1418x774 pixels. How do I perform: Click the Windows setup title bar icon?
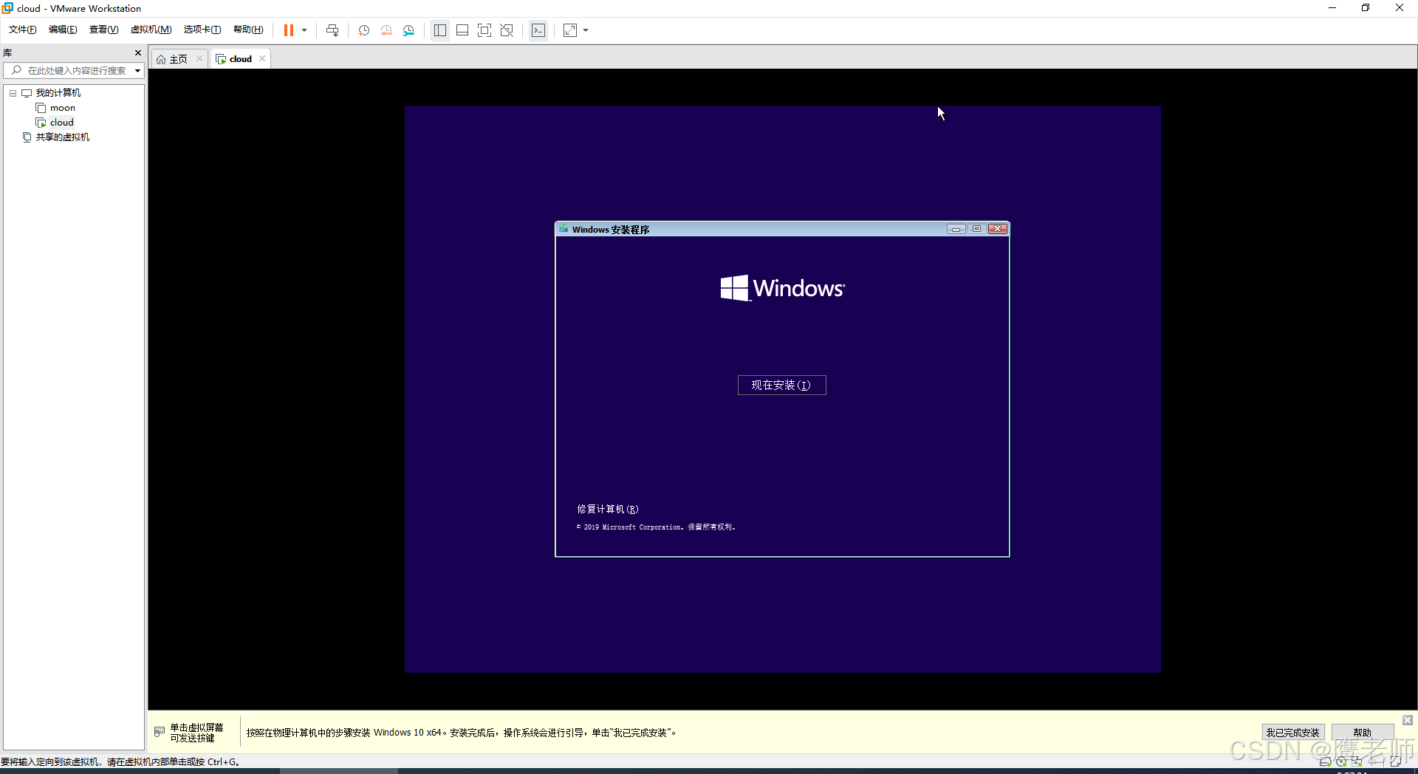pos(564,230)
